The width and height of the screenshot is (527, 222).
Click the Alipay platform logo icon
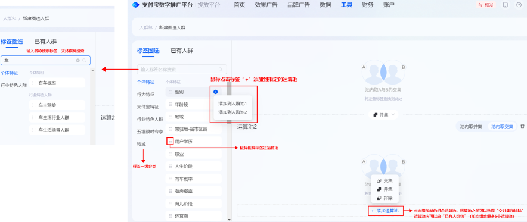tap(135, 5)
